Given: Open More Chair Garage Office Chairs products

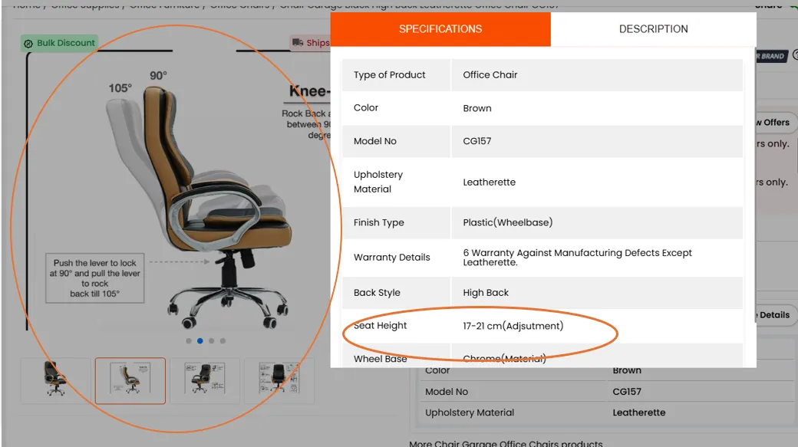Looking at the screenshot, I should [506, 443].
